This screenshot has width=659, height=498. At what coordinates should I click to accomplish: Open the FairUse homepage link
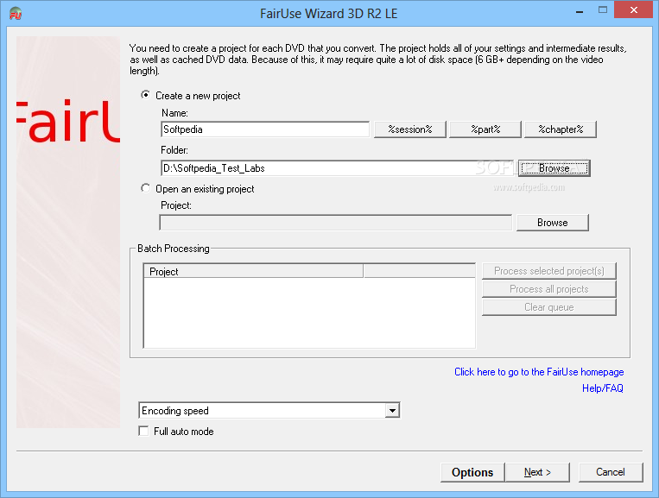coord(539,372)
